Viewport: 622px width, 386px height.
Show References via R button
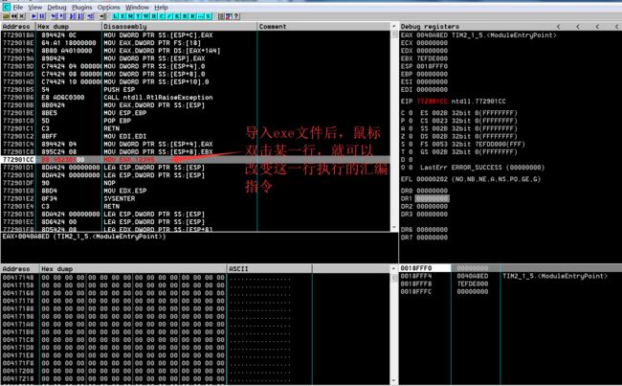(192, 16)
